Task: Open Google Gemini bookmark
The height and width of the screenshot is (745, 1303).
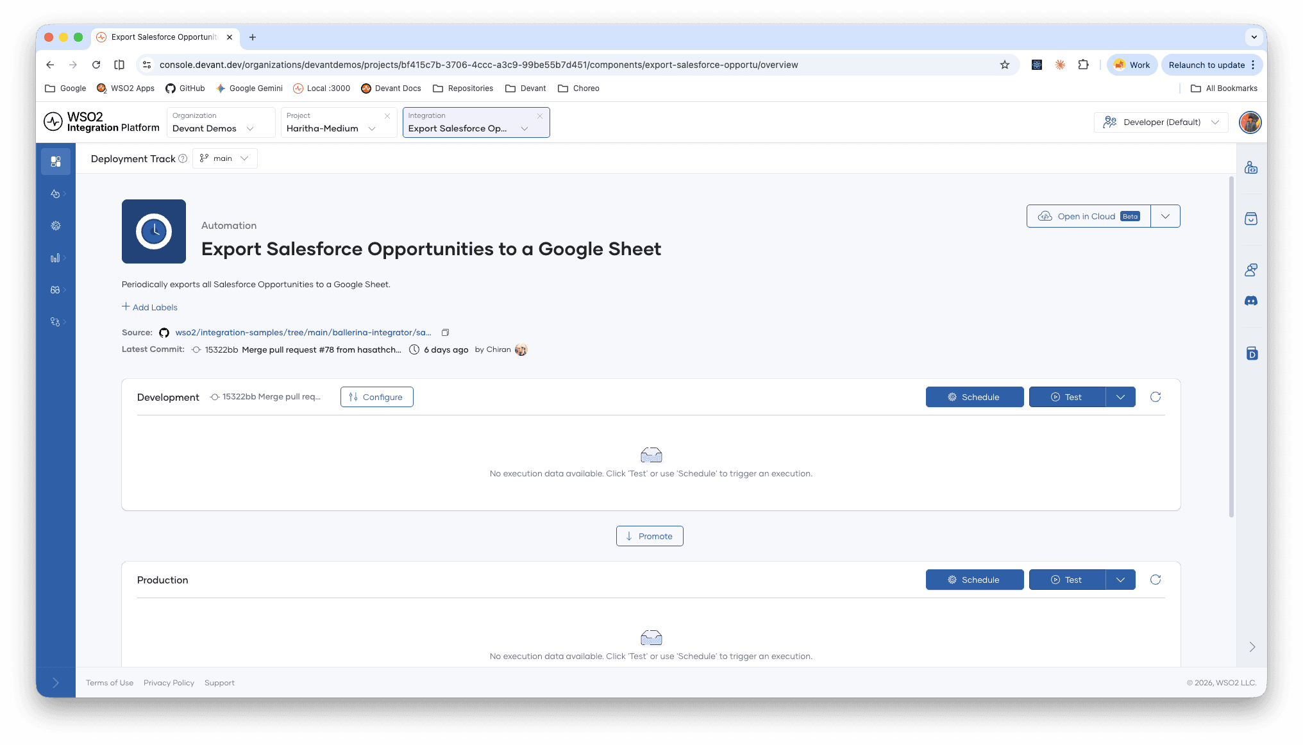Action: click(x=249, y=88)
